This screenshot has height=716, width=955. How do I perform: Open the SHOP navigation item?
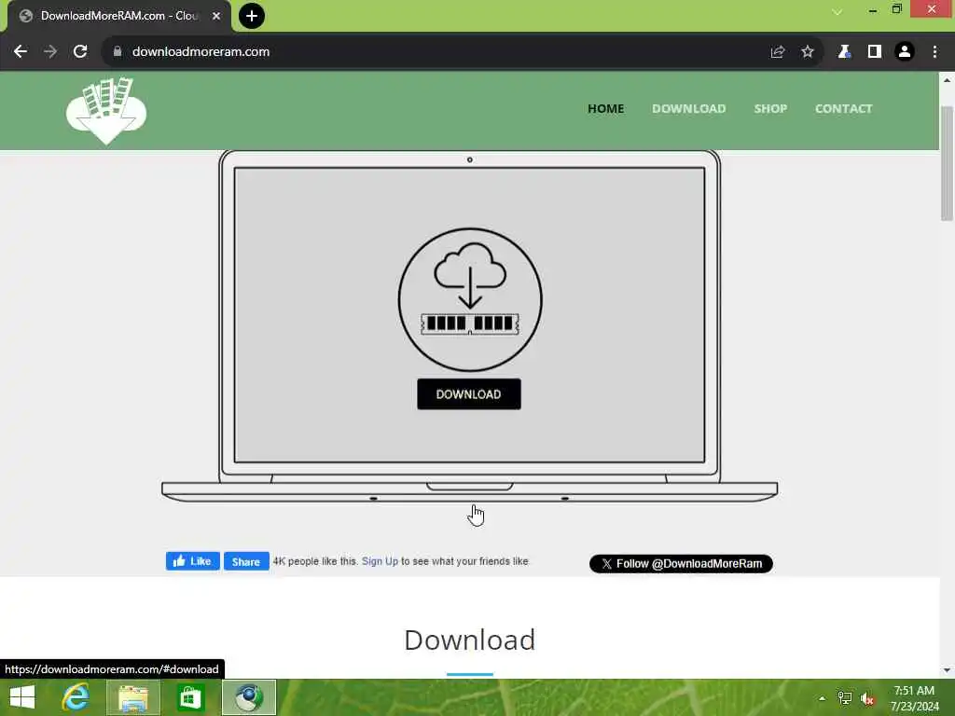coord(770,108)
